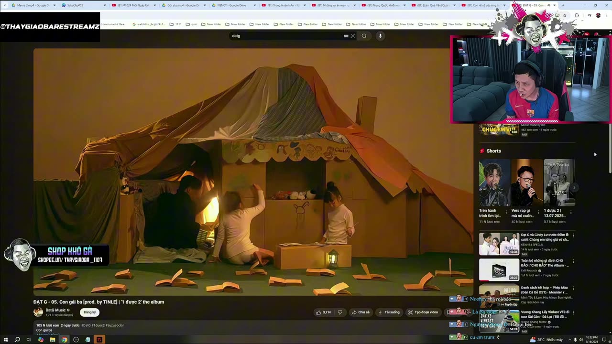Open more options for 'CHO BẢO' album video
612x344 pixels.
573,262
